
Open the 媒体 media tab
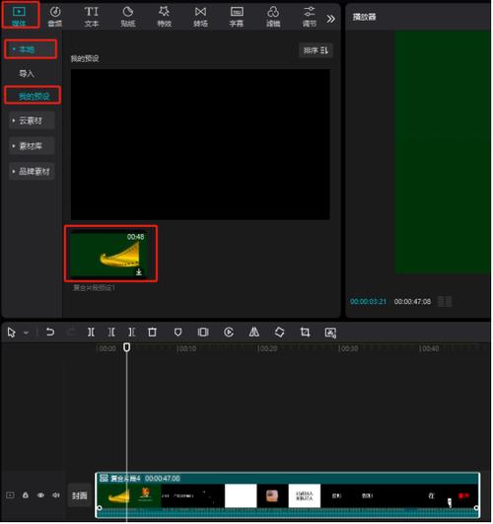point(19,16)
